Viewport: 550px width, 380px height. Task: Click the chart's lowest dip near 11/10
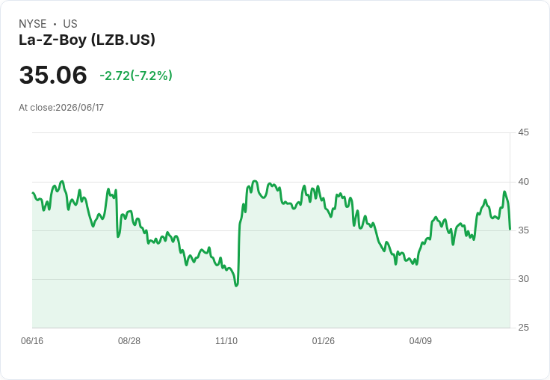tap(236, 286)
